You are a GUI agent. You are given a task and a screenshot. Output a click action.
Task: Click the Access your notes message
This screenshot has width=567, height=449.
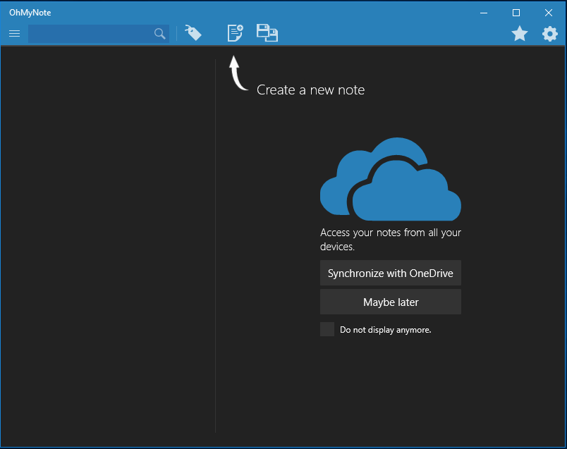391,240
